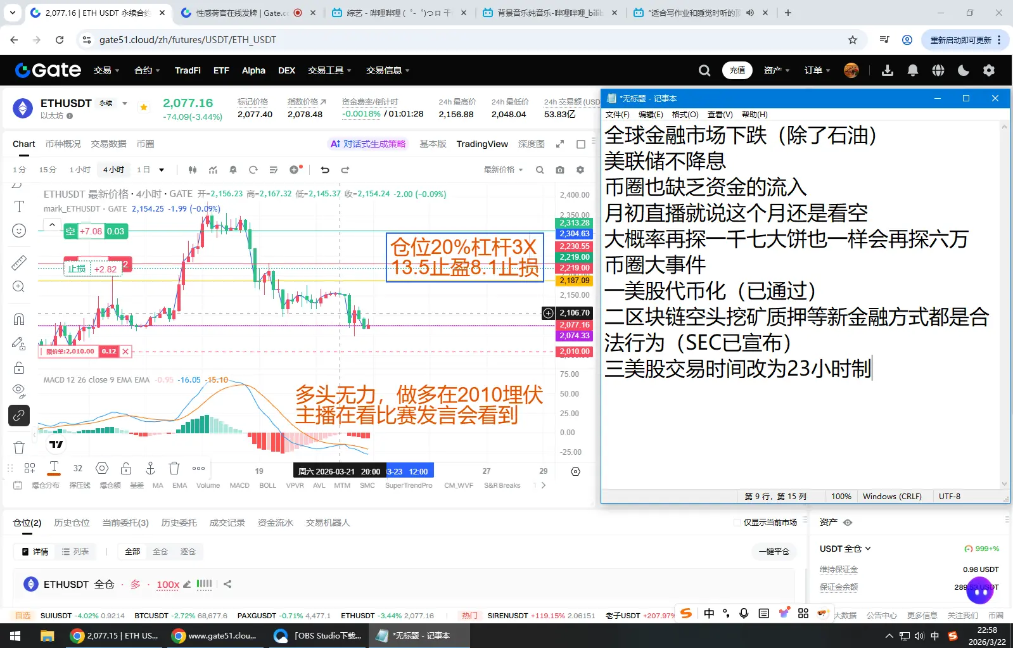
Task: Open the 资产 dropdown in header
Action: (x=777, y=70)
